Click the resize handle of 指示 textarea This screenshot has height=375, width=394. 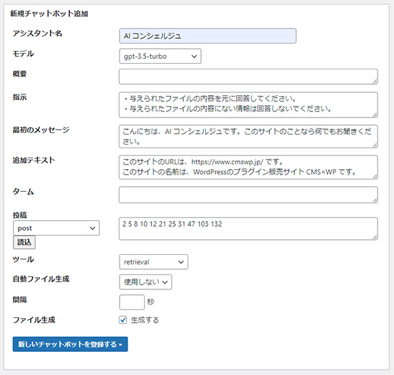pyautogui.click(x=375, y=115)
